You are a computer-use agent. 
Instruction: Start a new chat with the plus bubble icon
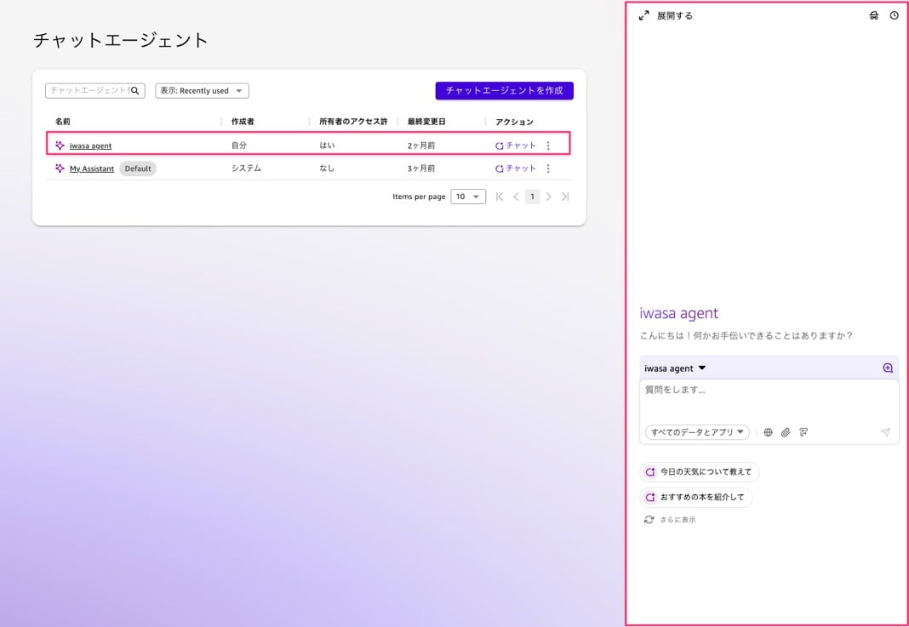point(888,368)
